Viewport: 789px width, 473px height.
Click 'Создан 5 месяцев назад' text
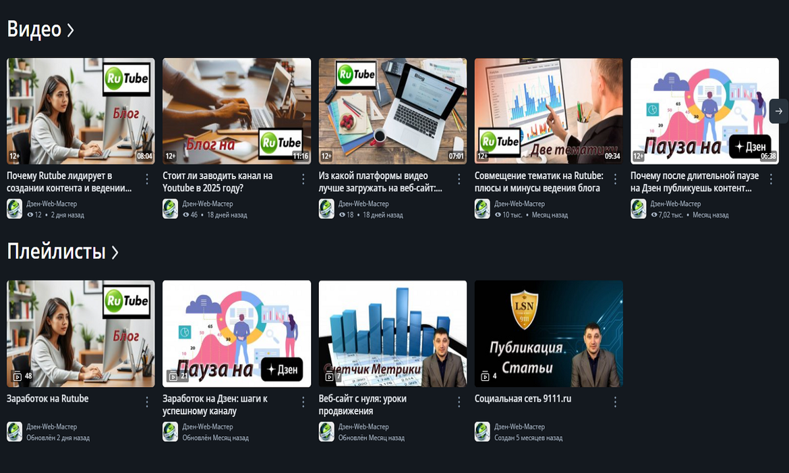(529, 438)
